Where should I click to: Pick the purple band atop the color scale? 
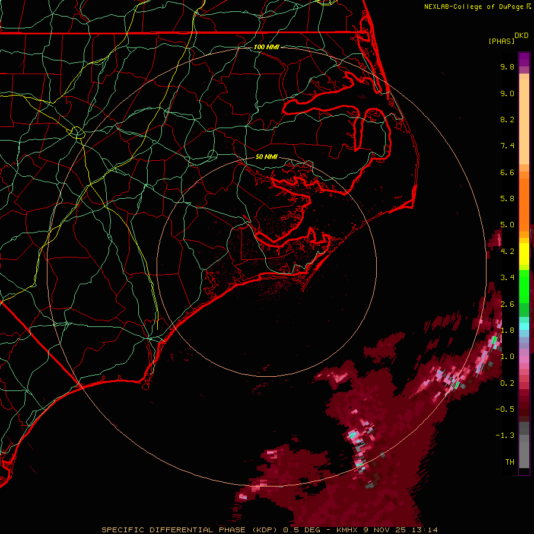524,59
